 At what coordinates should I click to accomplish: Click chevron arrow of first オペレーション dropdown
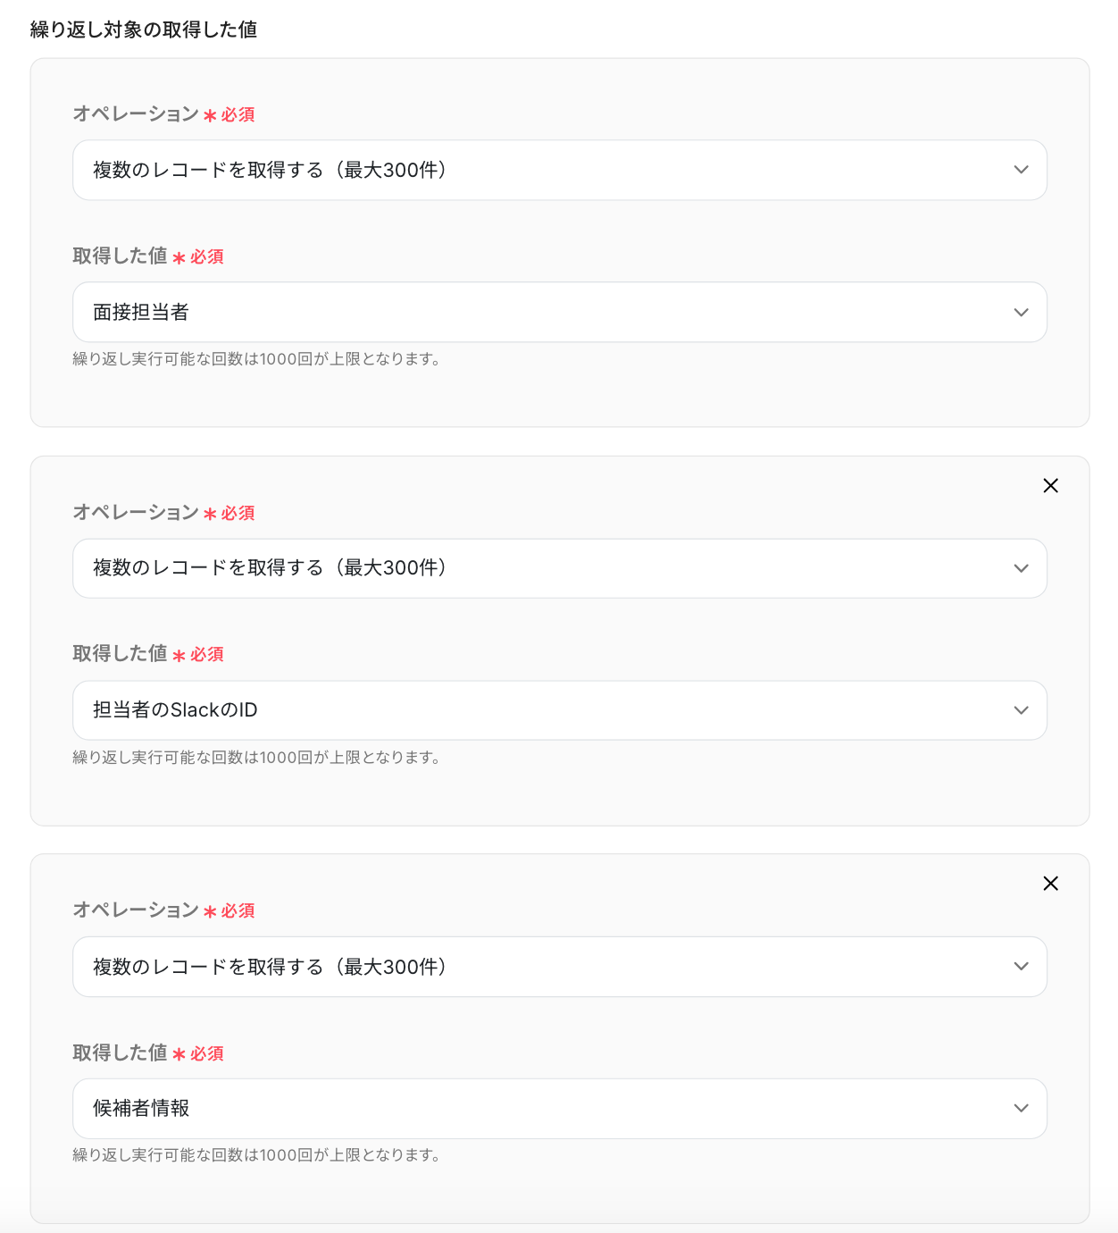coord(1022,170)
